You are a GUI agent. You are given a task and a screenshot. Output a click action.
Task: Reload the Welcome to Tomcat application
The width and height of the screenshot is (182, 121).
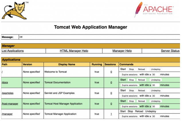141,69
